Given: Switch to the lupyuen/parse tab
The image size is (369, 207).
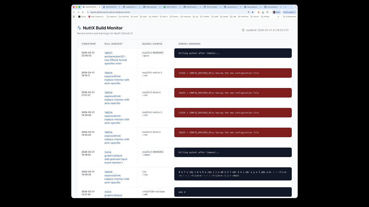Looking at the screenshot, I should point(253,7).
